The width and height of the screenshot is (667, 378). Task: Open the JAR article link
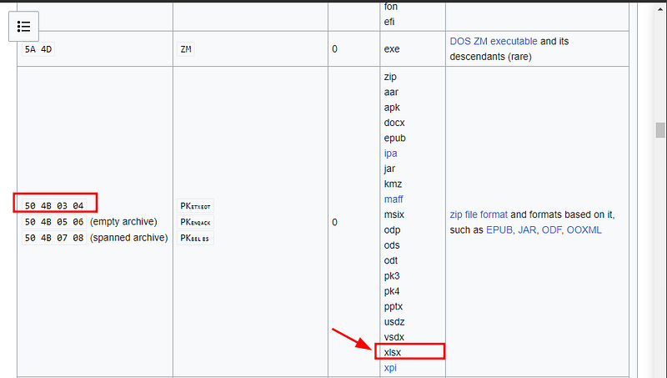527,229
